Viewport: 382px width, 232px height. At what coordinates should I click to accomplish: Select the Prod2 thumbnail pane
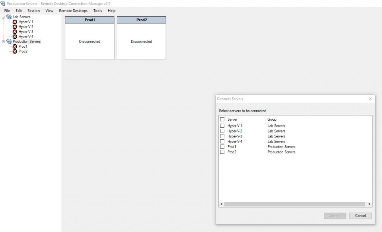pyautogui.click(x=141, y=38)
